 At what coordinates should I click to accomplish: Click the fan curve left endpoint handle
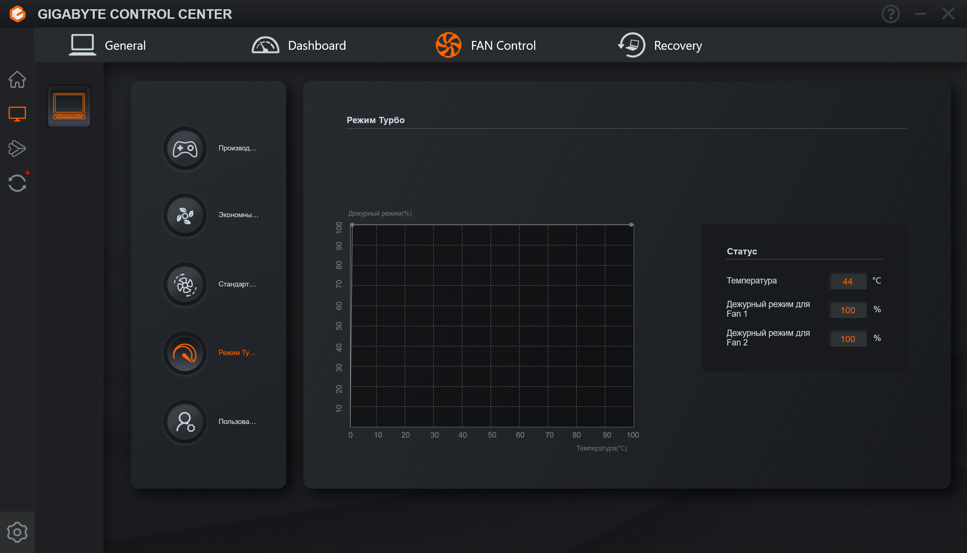(352, 225)
